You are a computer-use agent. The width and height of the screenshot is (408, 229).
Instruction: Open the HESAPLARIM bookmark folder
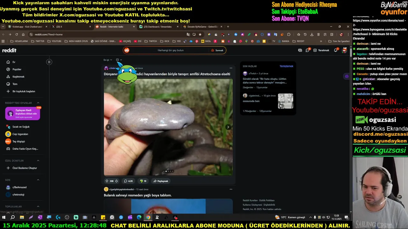tap(19, 41)
